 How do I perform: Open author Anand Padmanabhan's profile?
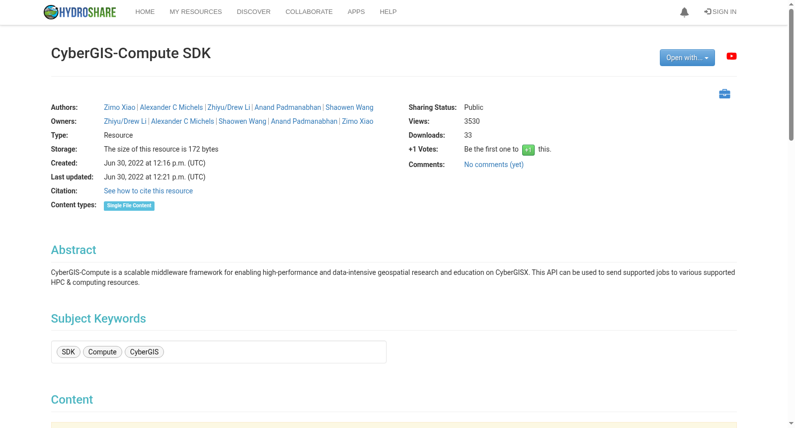point(288,107)
